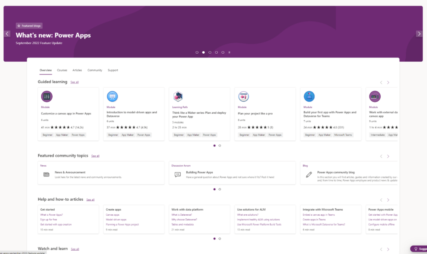
Task: Open the Build your first app with Teams icon
Action: [309, 96]
